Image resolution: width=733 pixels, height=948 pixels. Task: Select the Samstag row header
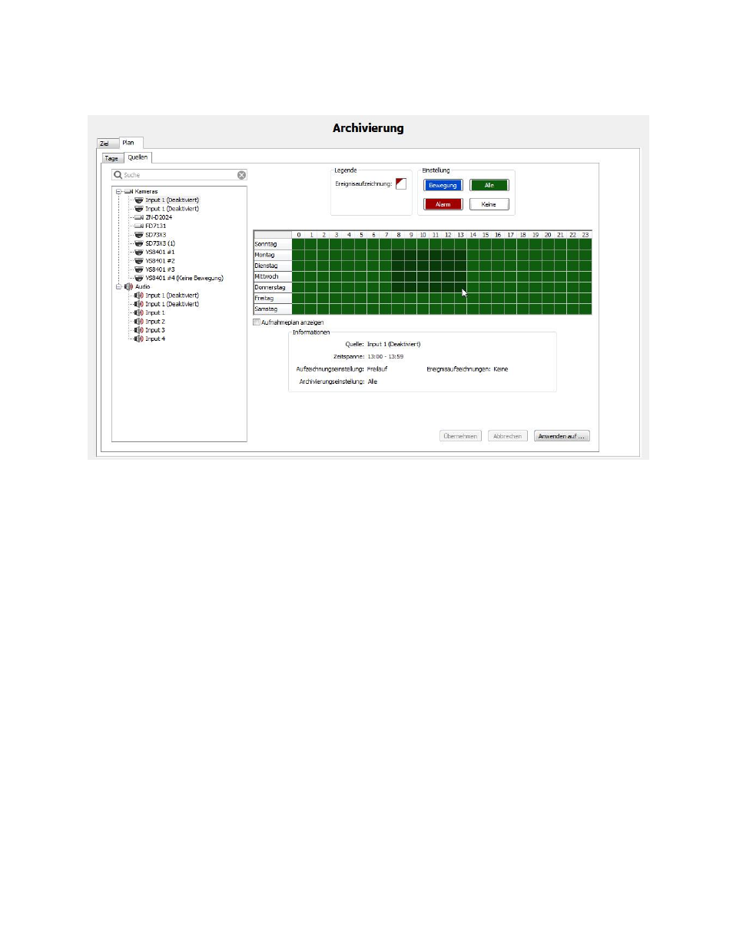point(273,309)
